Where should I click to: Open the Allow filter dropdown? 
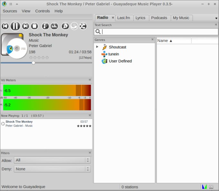click(52, 160)
